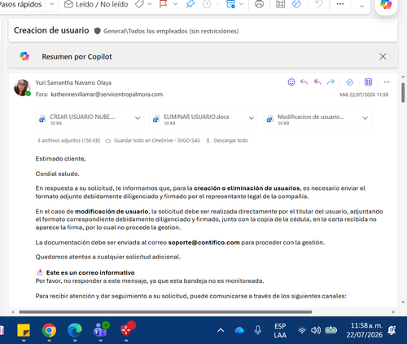The height and width of the screenshot is (344, 407).
Task: Click message date Mié 22/07/2026 11:58
Action: [x=364, y=95]
